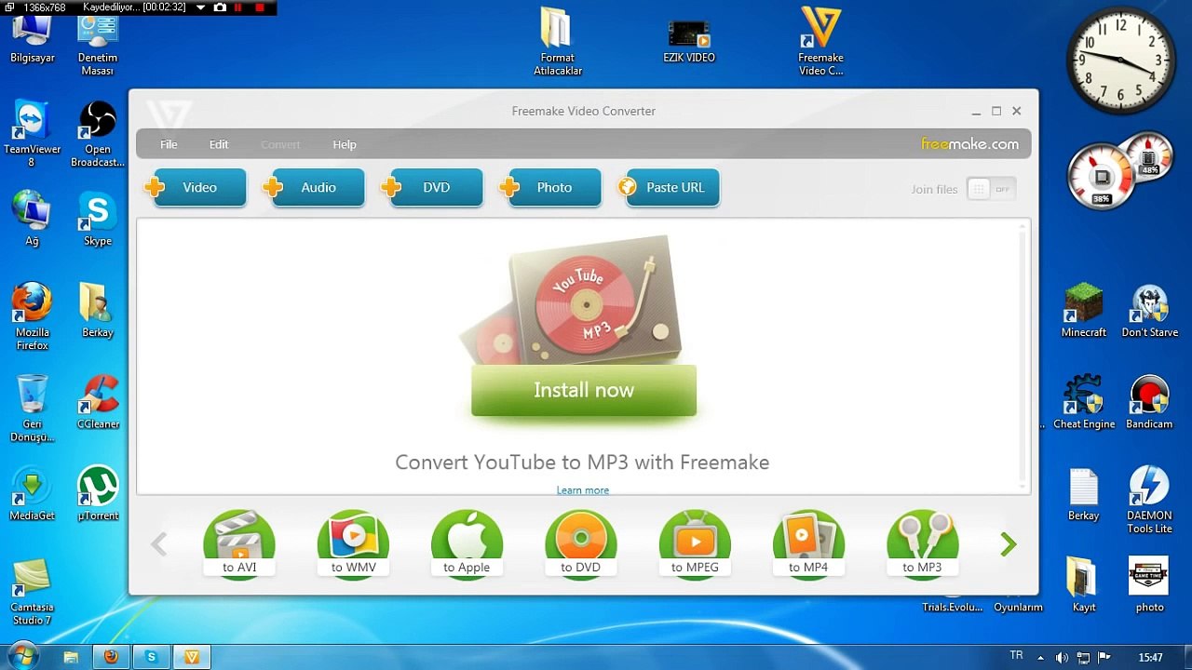This screenshot has width=1192, height=670.
Task: Click the green Install now button
Action: click(584, 390)
